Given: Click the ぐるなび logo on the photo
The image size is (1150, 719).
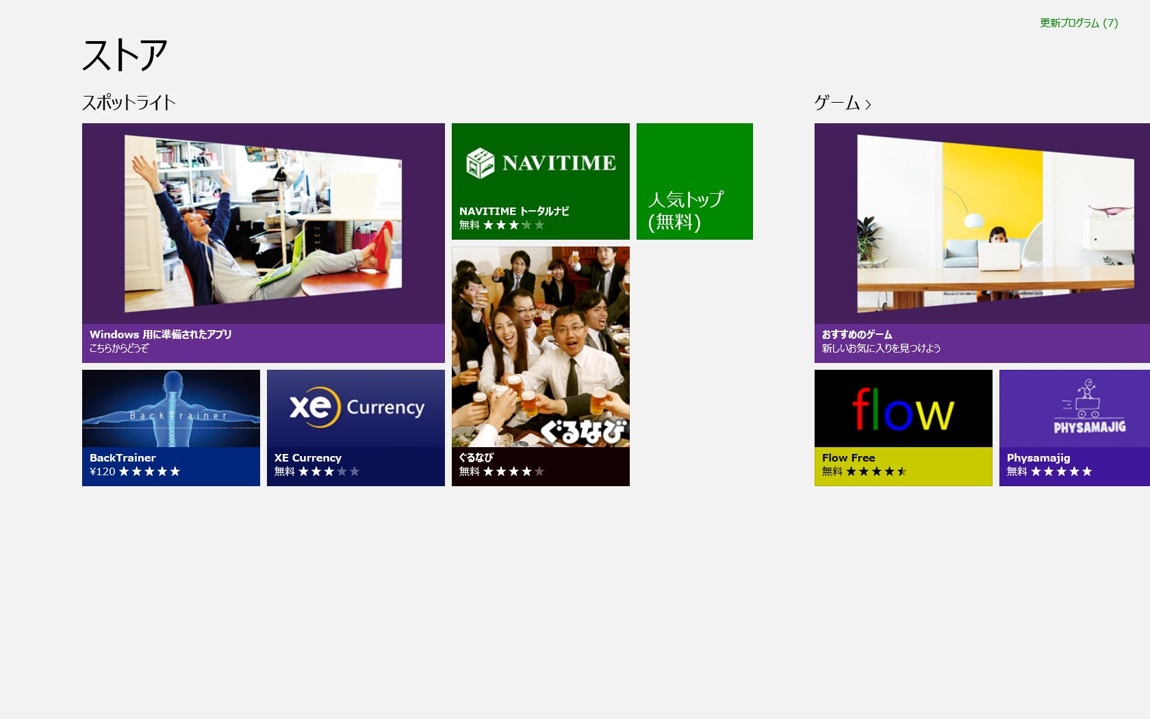Looking at the screenshot, I should click(x=583, y=431).
